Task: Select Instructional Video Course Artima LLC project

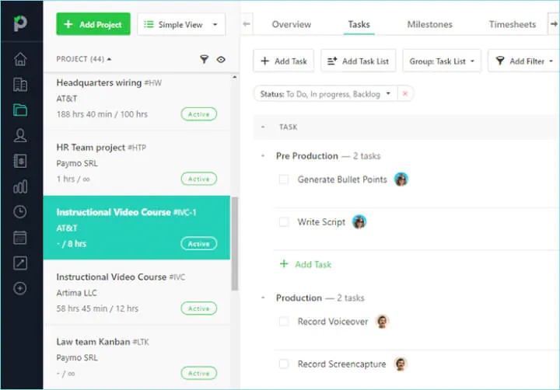Action: (137, 292)
